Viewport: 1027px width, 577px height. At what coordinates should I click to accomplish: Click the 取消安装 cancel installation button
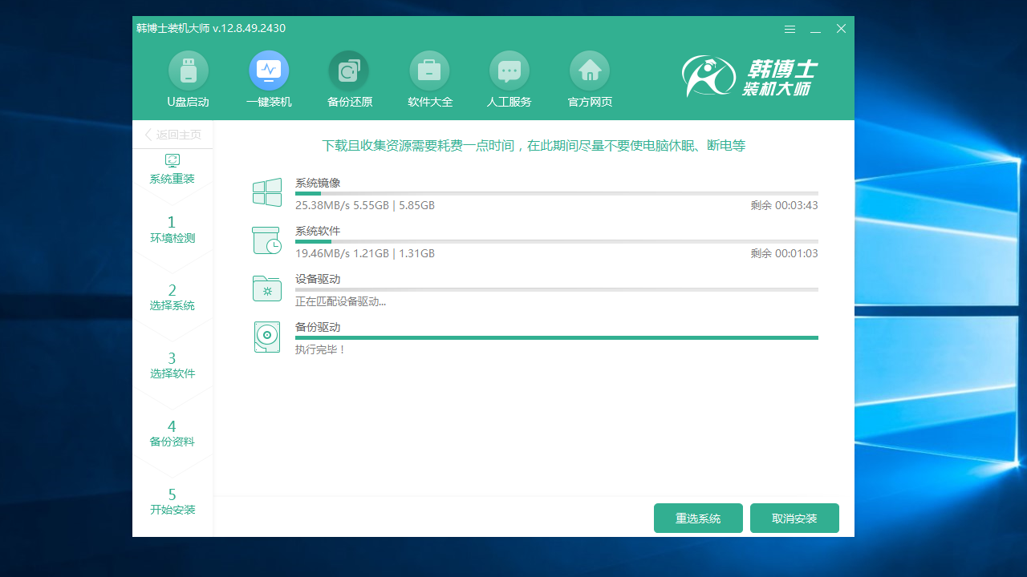click(x=794, y=518)
